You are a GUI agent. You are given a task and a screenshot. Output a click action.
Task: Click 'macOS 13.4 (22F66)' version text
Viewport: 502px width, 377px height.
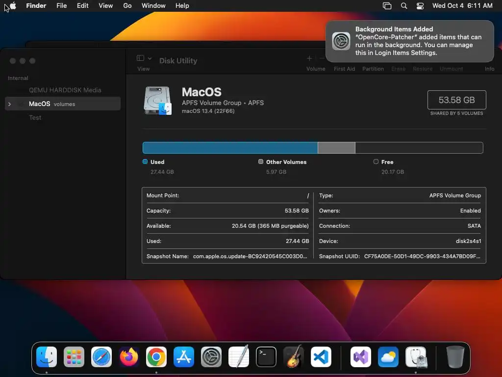click(x=208, y=111)
